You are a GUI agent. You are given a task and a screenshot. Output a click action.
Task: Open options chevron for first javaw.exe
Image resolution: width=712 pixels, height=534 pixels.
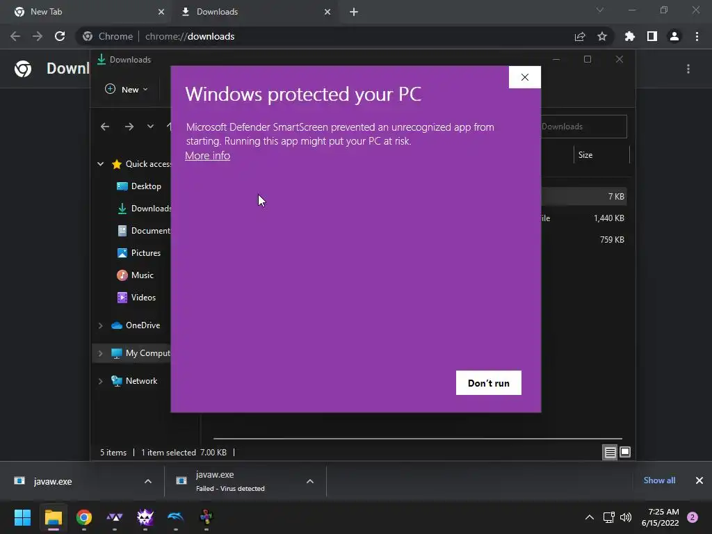click(x=148, y=481)
